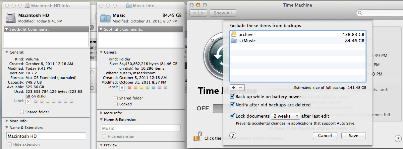Add an excluded item with the plus button

[233, 88]
